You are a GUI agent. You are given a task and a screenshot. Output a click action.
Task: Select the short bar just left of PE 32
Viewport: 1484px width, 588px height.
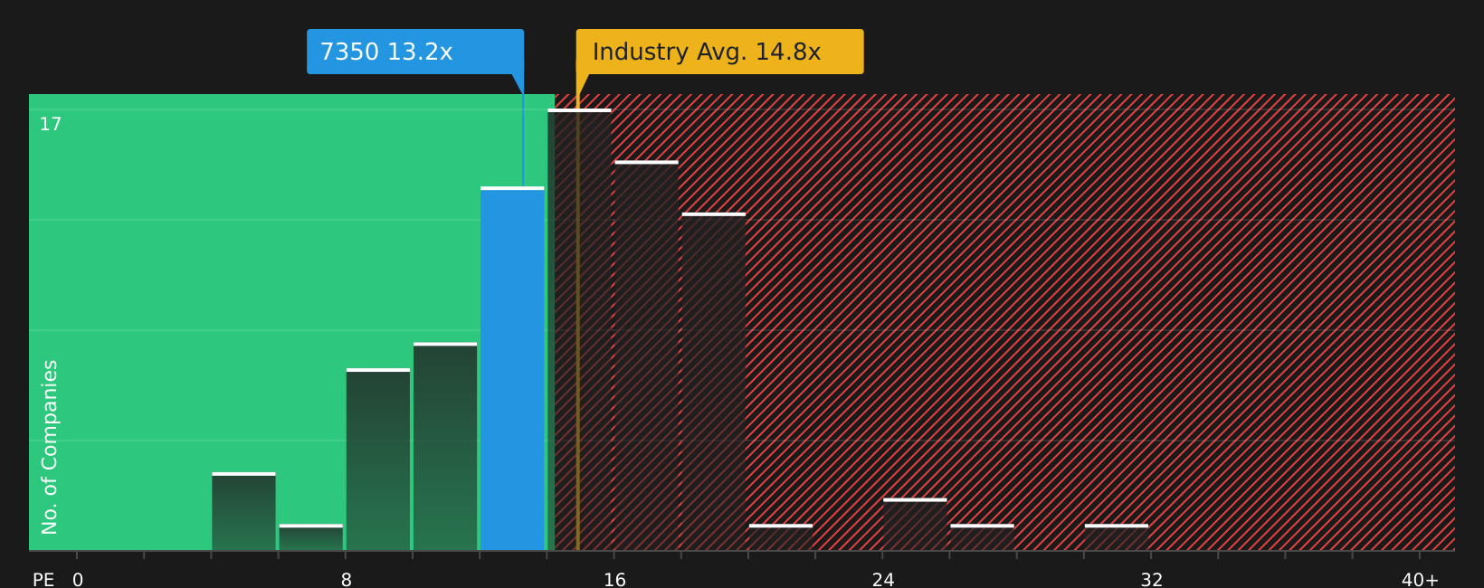(1117, 537)
